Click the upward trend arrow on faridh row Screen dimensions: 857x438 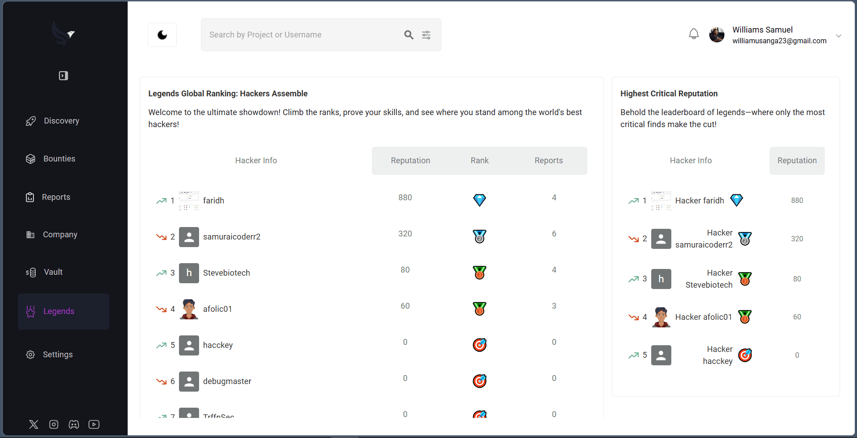pos(161,201)
